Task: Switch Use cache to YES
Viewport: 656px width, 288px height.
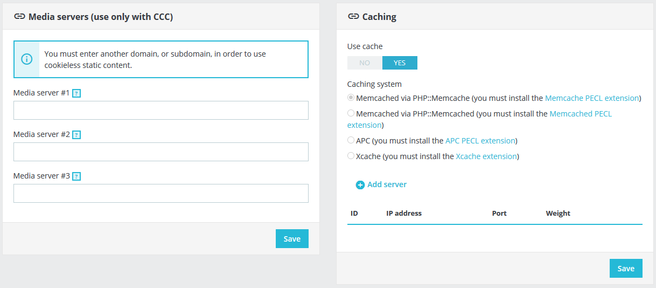Action: coord(400,63)
